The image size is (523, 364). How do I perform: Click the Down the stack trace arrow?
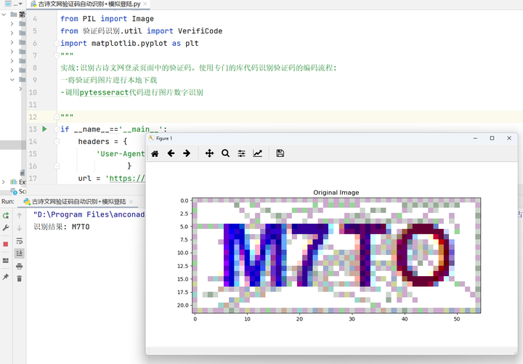[20, 228]
